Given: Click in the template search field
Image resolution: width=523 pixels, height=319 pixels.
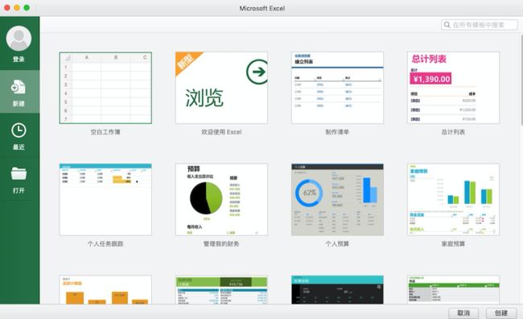Looking at the screenshot, I should 480,25.
